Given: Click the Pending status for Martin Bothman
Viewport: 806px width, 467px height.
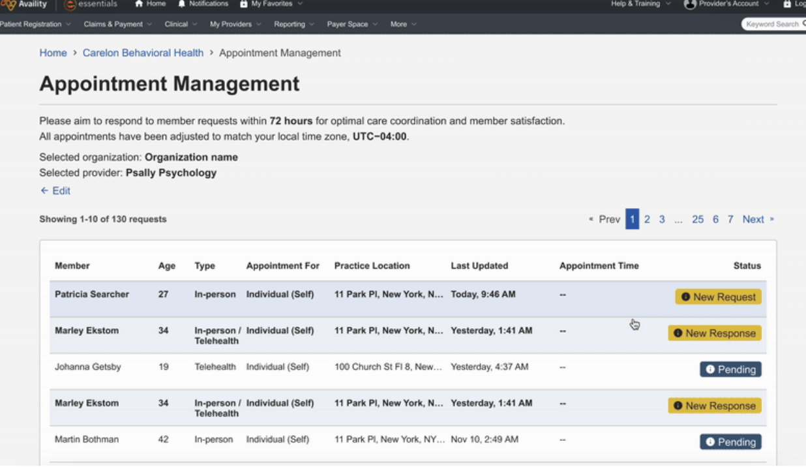Looking at the screenshot, I should pyautogui.click(x=730, y=442).
